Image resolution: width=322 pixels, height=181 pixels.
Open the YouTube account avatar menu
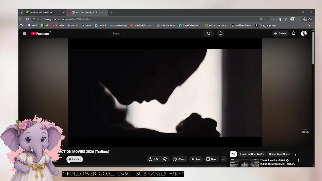pyautogui.click(x=304, y=33)
